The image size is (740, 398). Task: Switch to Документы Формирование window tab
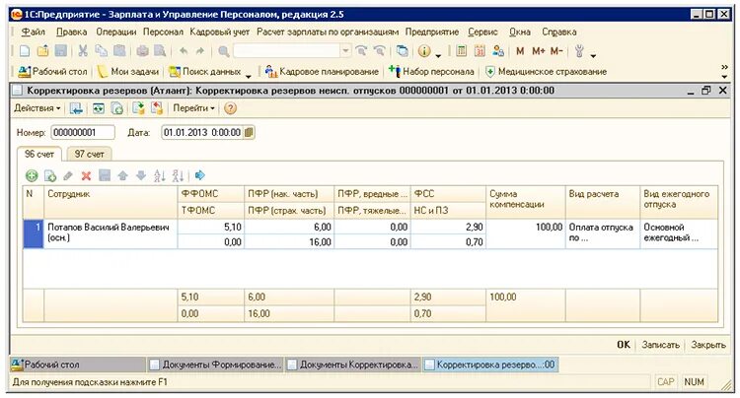(216, 365)
